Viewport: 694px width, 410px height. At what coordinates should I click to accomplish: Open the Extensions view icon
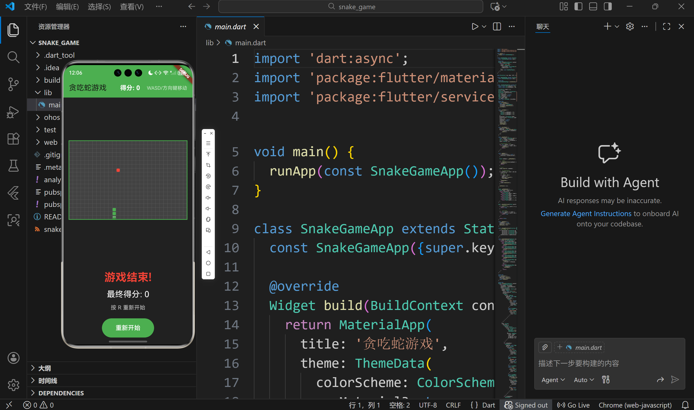coord(13,138)
